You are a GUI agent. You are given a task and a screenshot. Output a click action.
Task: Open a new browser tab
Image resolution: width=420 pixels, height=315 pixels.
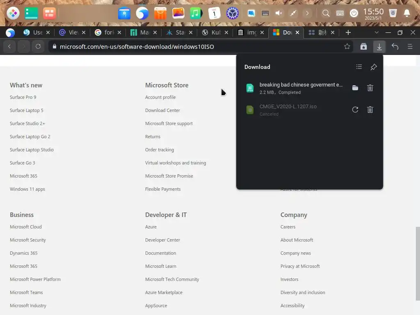tap(348, 32)
